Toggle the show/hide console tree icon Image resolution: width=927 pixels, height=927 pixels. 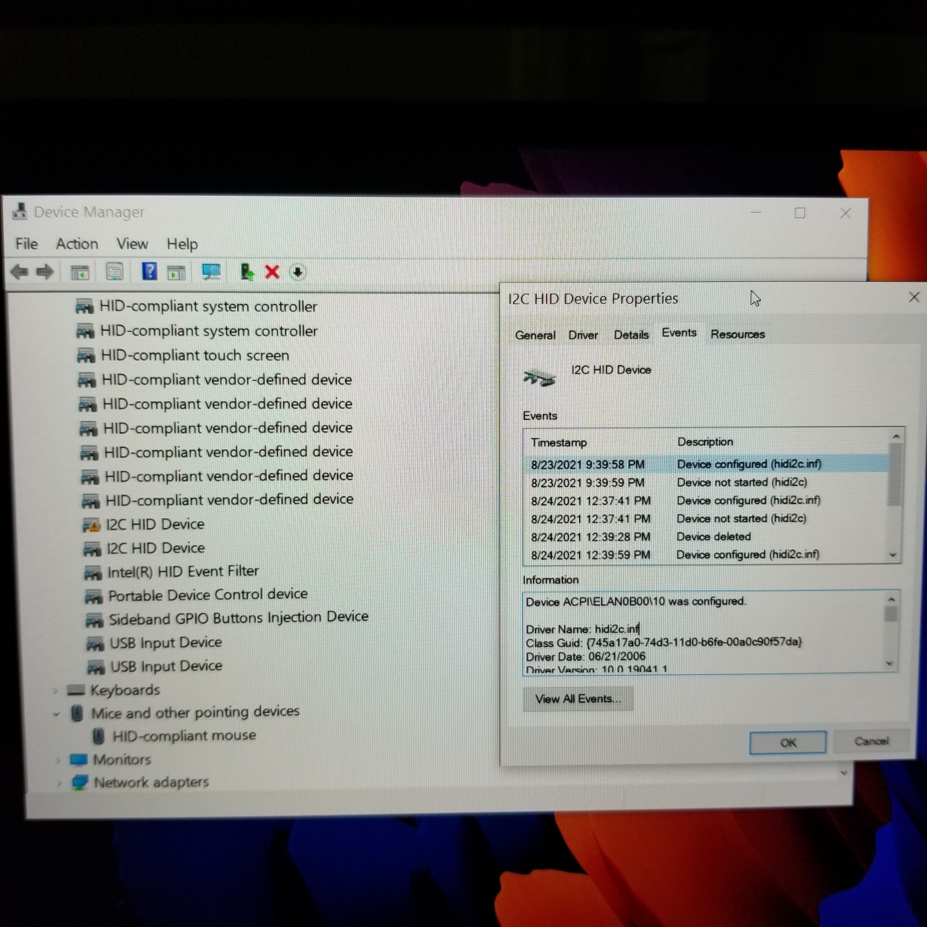tap(80, 273)
